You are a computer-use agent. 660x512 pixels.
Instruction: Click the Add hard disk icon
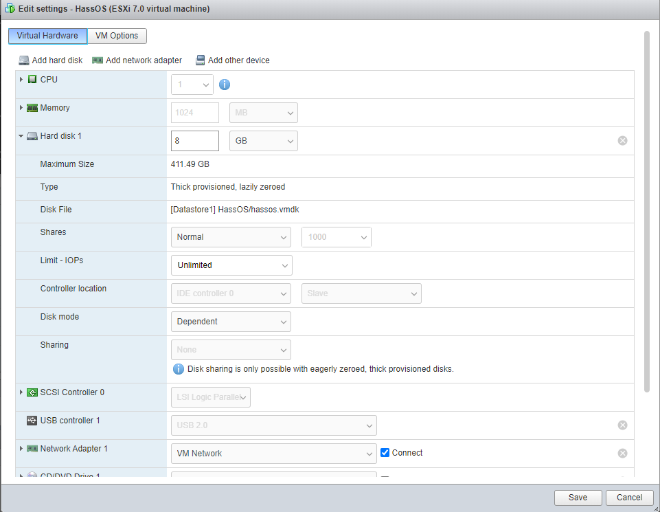24,60
